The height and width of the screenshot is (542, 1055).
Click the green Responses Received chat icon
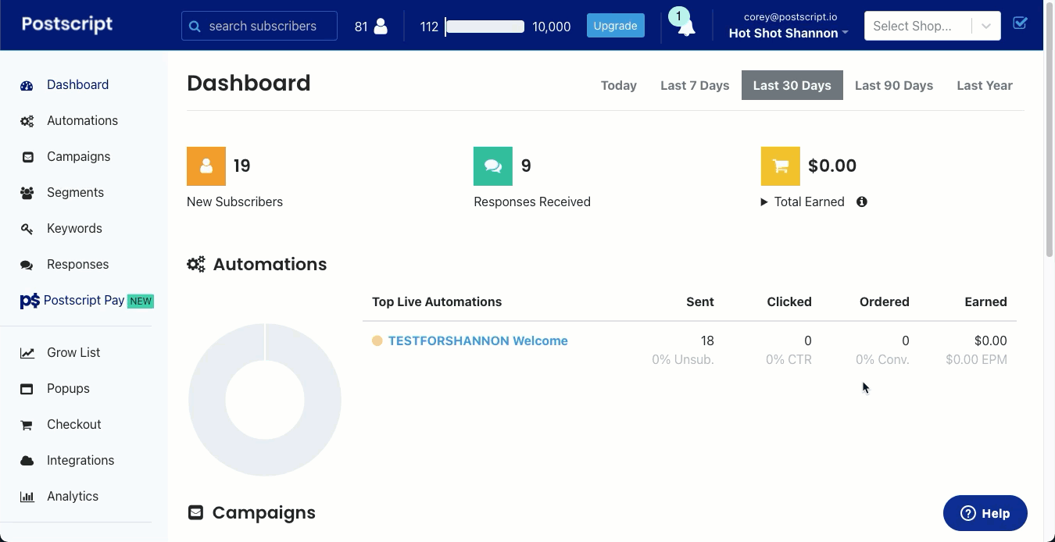[493, 166]
